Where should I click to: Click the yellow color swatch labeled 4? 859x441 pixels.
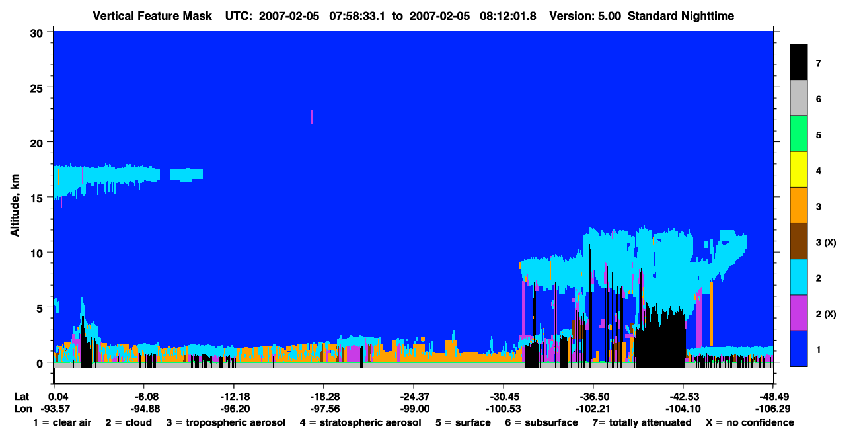(x=799, y=170)
